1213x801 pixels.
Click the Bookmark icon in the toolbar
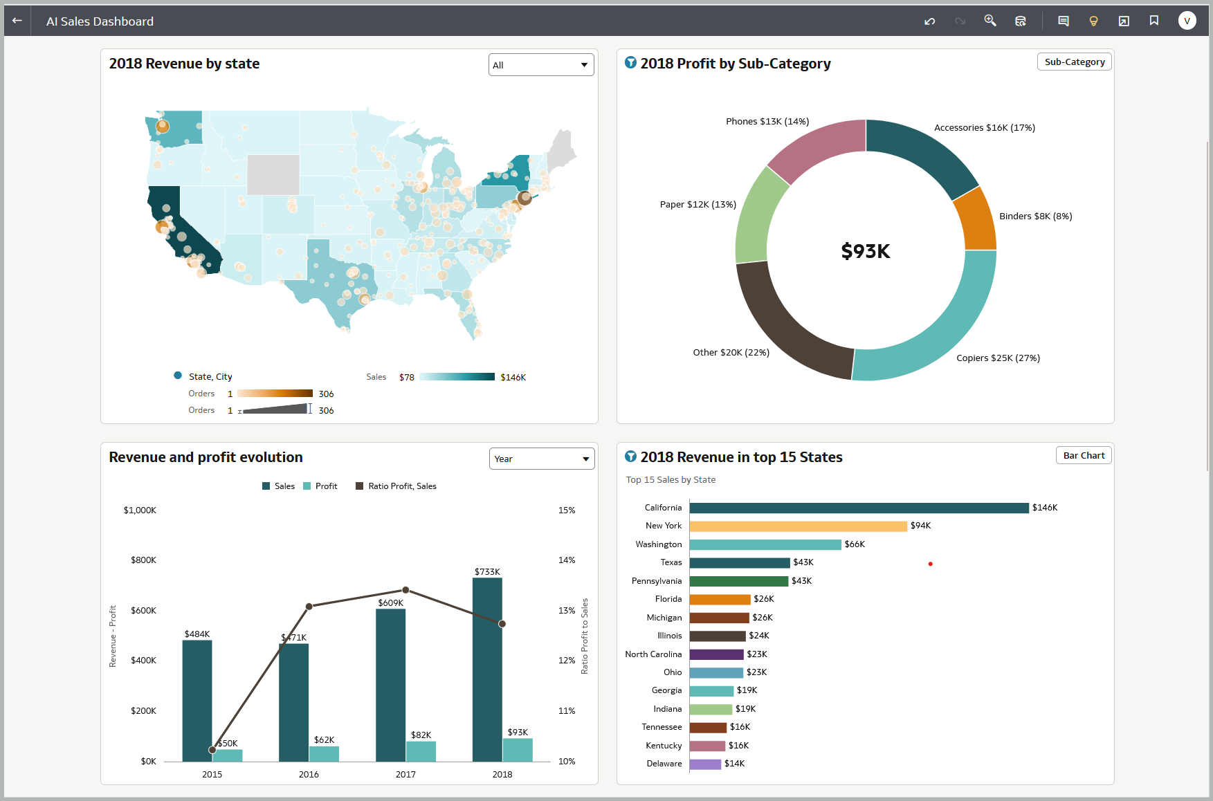[x=1153, y=21]
